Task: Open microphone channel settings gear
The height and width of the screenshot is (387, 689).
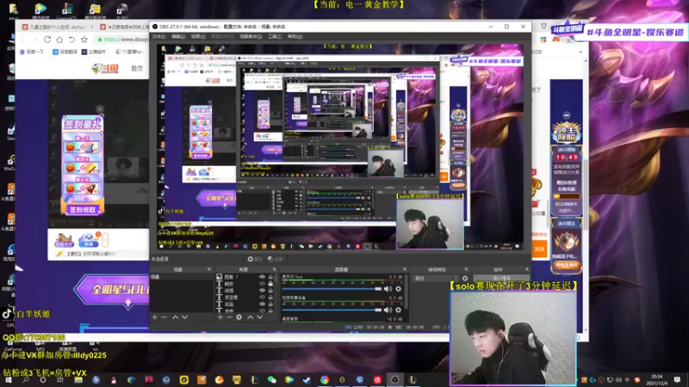Action: (x=398, y=289)
